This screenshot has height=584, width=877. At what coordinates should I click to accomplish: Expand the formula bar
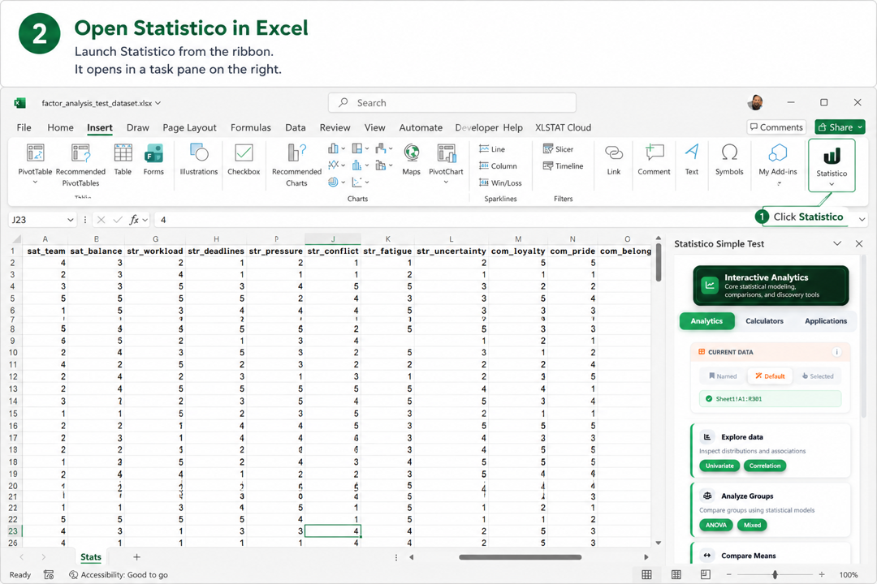point(862,220)
